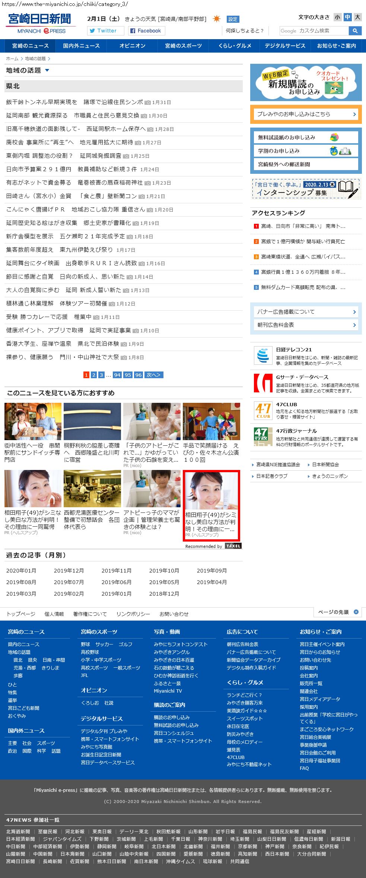366x878 pixels.
Task: Select くらし・グルメ in navigation bar
Action: pyautogui.click(x=235, y=46)
